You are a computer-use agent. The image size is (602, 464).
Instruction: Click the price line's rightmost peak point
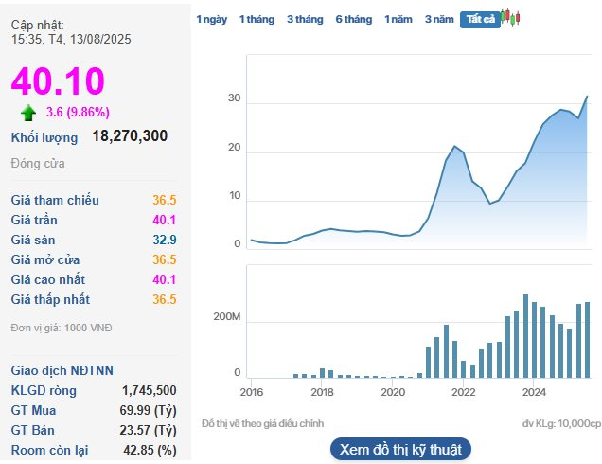[587, 97]
